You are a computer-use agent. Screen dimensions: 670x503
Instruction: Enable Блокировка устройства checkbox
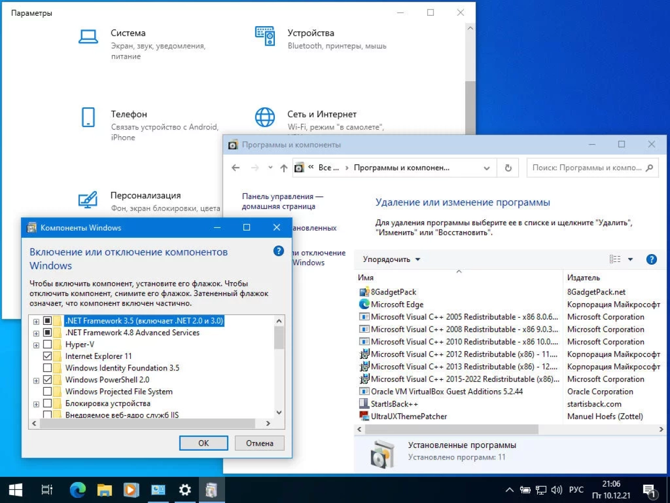tap(48, 403)
